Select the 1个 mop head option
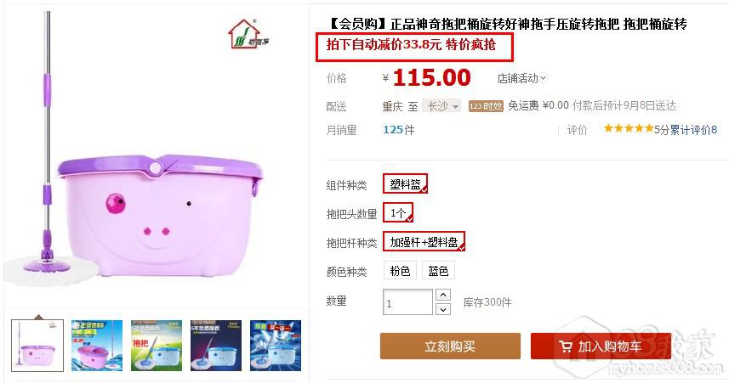Image resolution: width=729 pixels, height=383 pixels. (x=398, y=212)
